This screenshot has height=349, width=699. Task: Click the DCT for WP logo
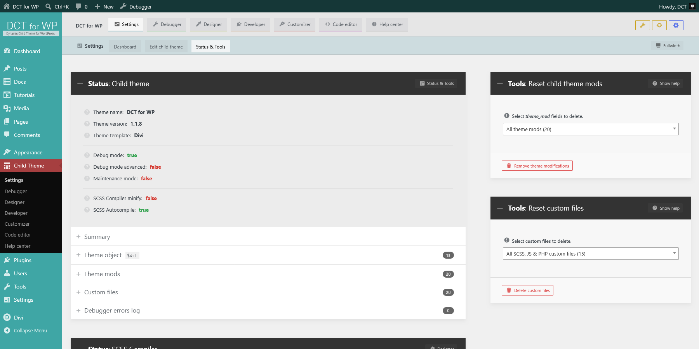pyautogui.click(x=31, y=28)
